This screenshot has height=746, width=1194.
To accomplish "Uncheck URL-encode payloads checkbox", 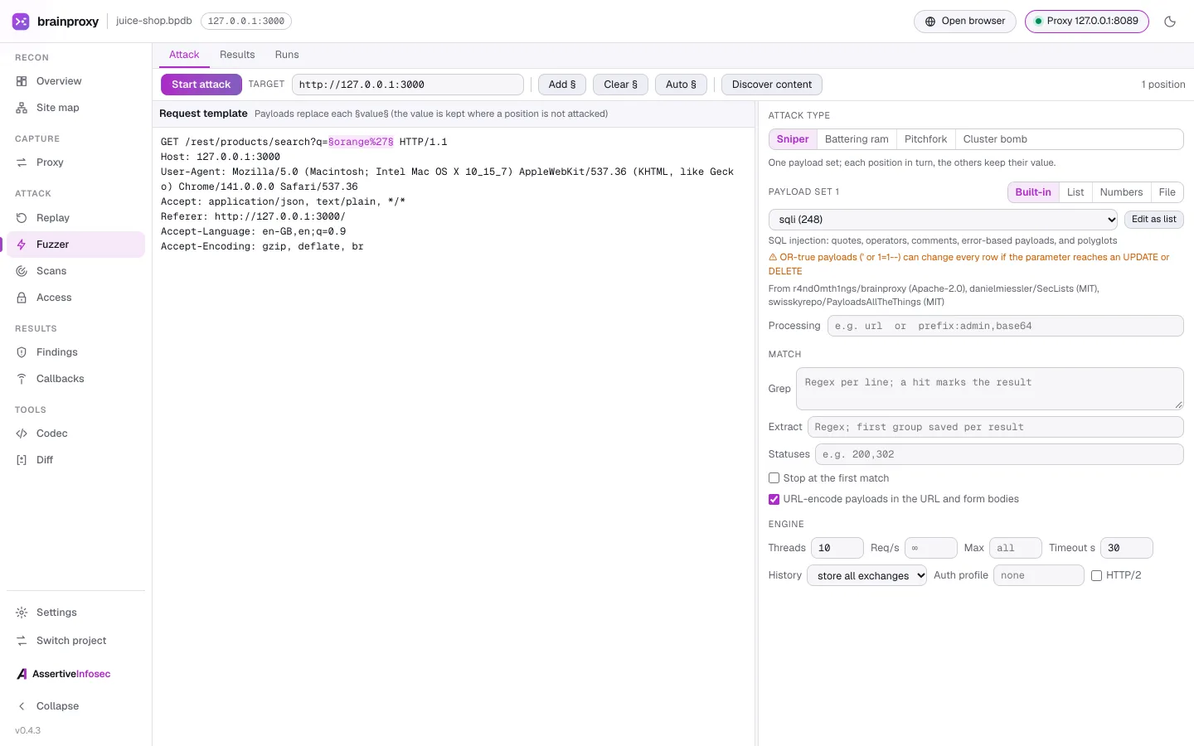I will click(x=774, y=499).
